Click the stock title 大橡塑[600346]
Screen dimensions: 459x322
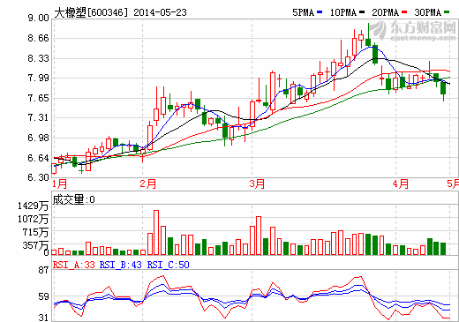click(x=91, y=12)
